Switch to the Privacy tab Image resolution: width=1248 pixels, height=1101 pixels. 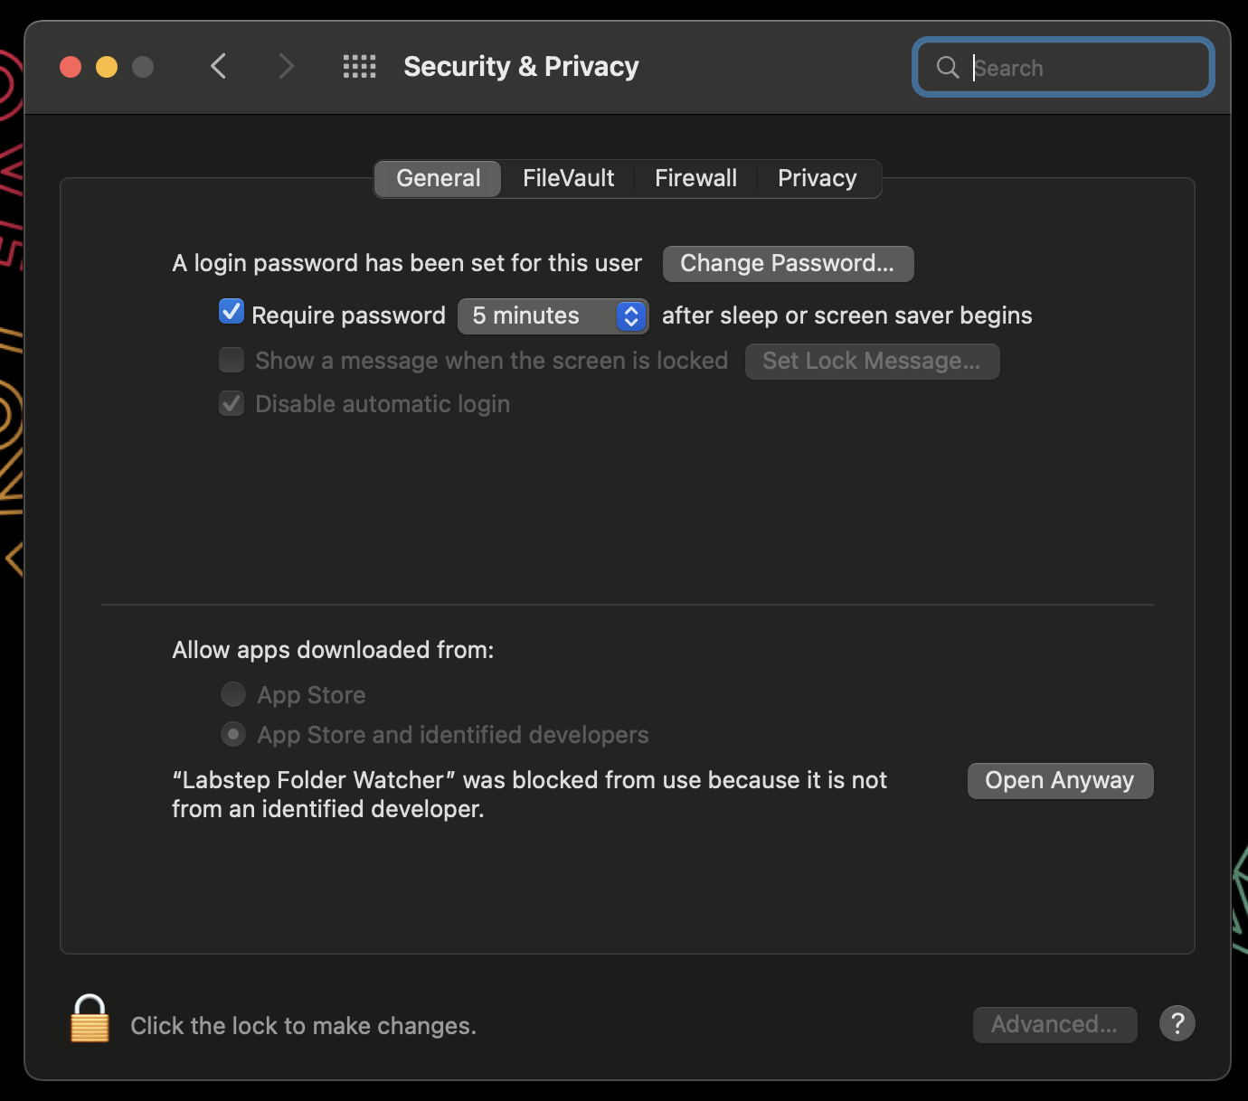pyautogui.click(x=817, y=178)
